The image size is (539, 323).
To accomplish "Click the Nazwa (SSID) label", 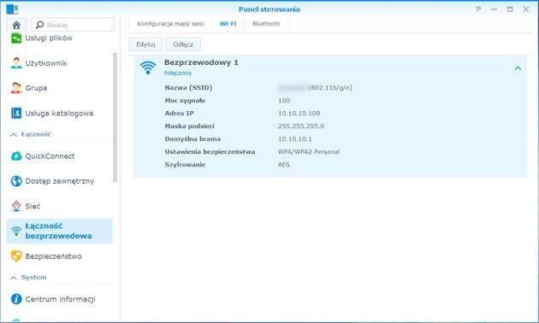I will [188, 87].
